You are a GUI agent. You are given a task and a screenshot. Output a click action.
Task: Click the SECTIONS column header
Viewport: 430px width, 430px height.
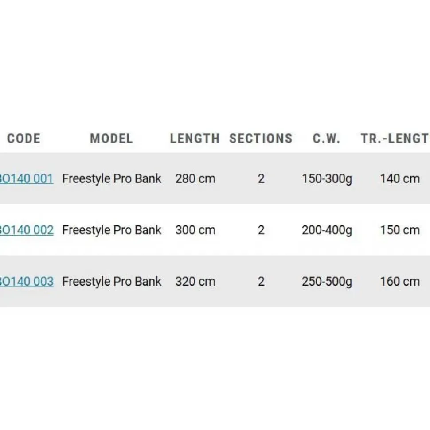coord(261,139)
